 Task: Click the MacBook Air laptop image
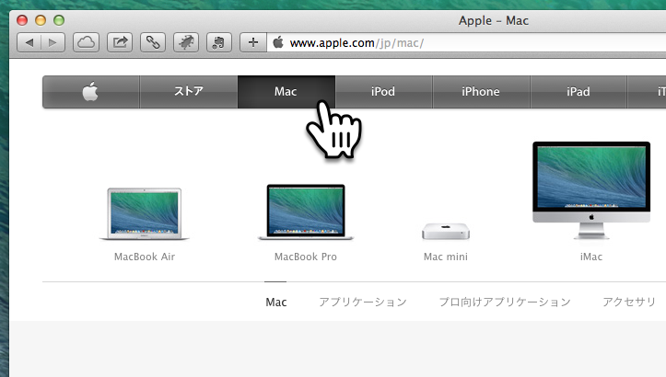145,214
